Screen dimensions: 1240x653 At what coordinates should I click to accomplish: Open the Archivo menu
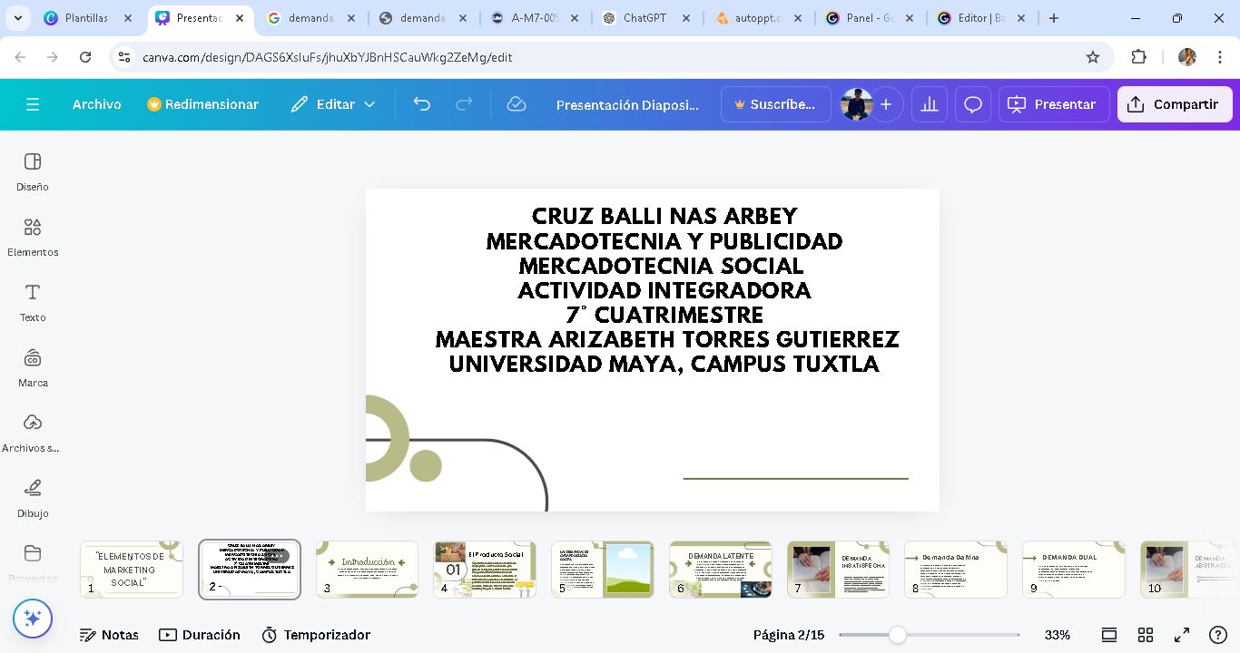[97, 104]
